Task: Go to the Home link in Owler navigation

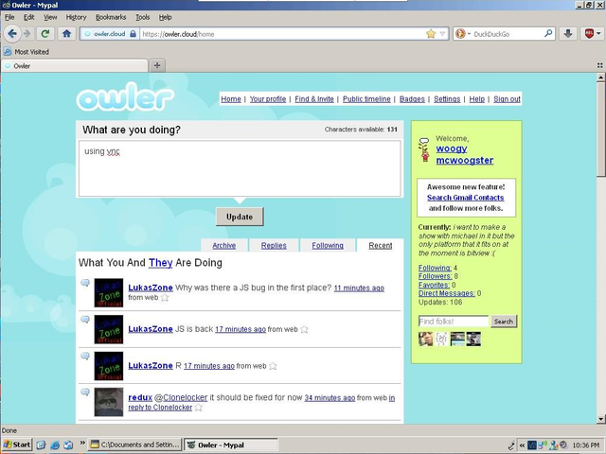Action: [231, 99]
